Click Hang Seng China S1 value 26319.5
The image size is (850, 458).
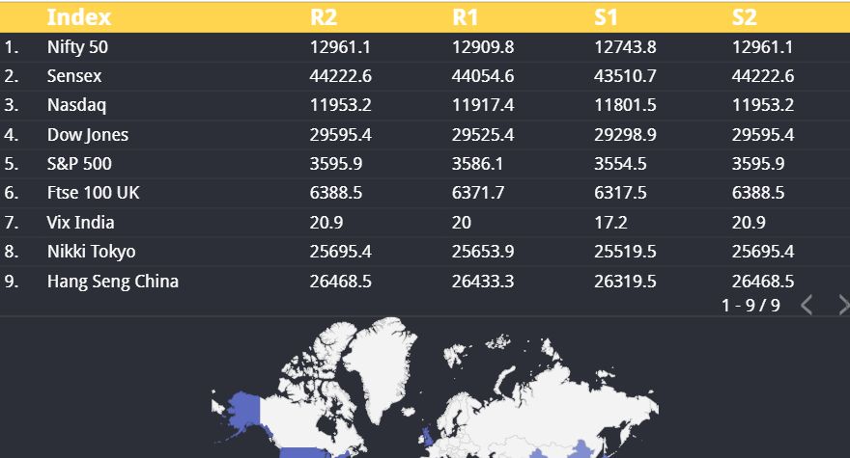click(x=625, y=282)
